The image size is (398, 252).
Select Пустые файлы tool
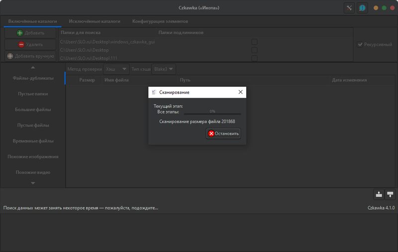33,125
